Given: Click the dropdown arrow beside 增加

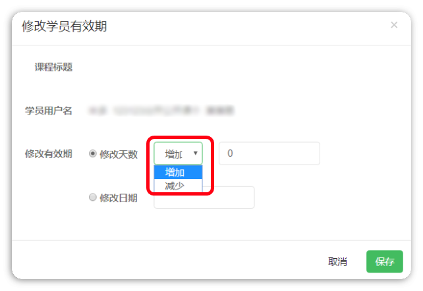Looking at the screenshot, I should [x=196, y=153].
